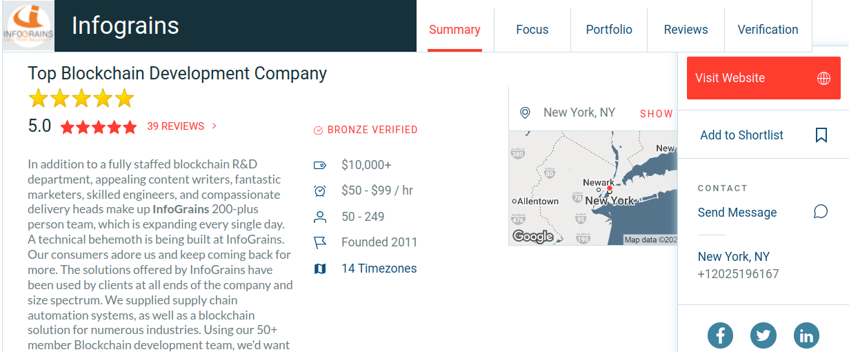Select the Verification tab
The height and width of the screenshot is (352, 849).
pos(768,30)
